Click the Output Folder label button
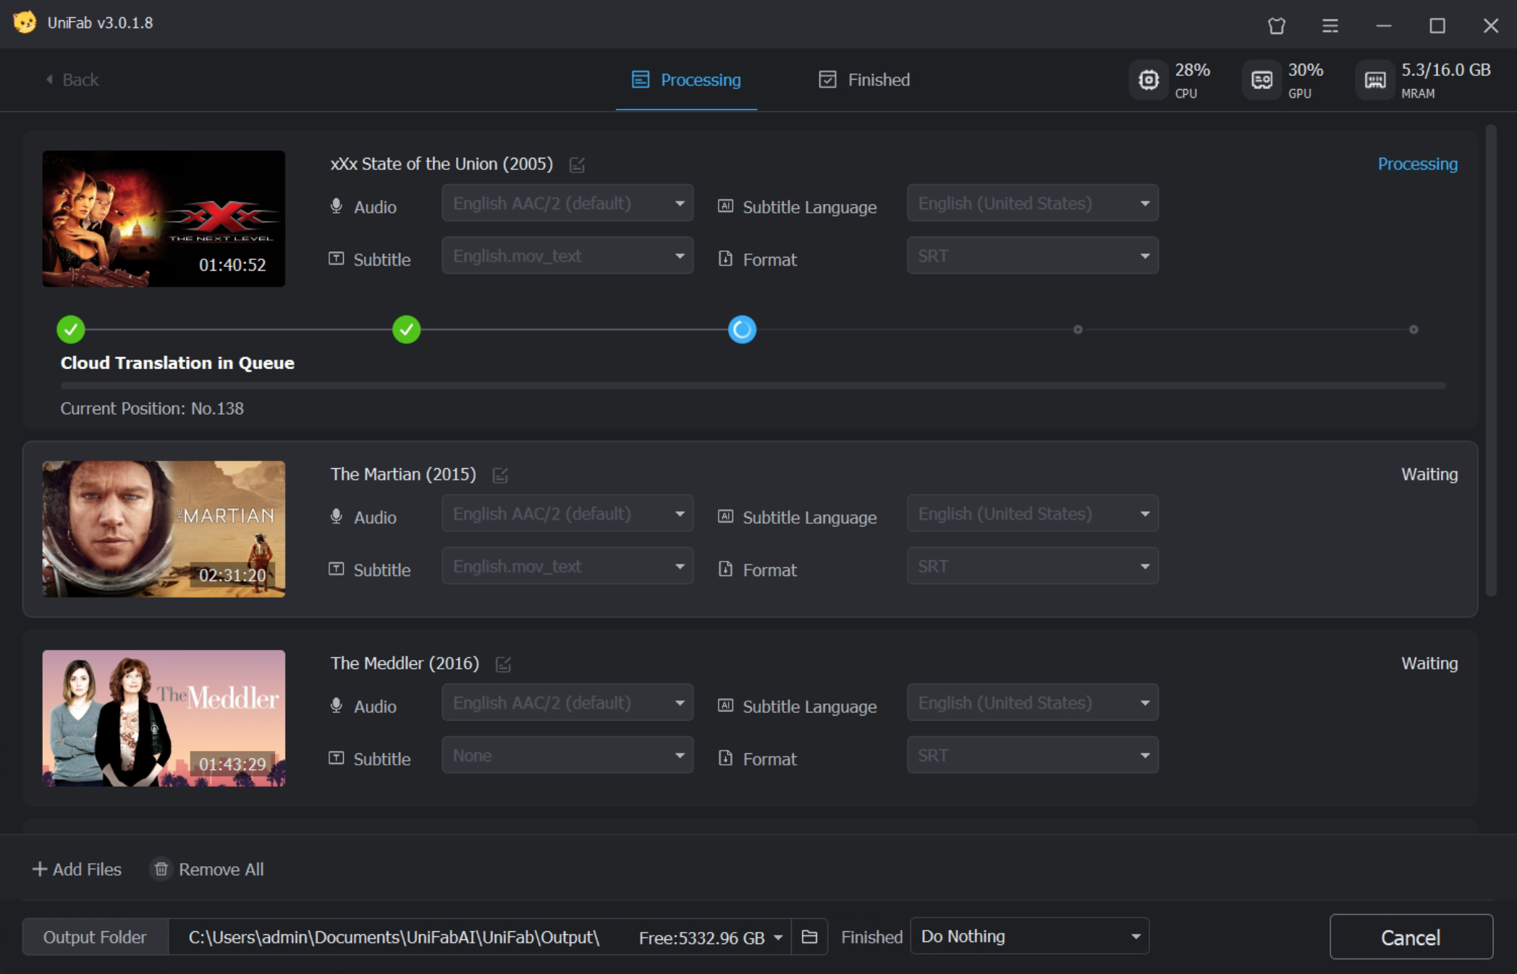Viewport: 1517px width, 974px height. (x=95, y=937)
